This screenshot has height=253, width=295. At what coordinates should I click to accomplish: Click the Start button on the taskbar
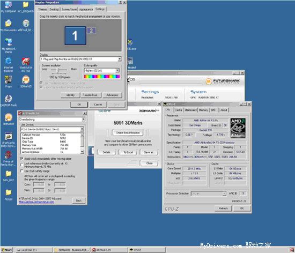coord(7,250)
